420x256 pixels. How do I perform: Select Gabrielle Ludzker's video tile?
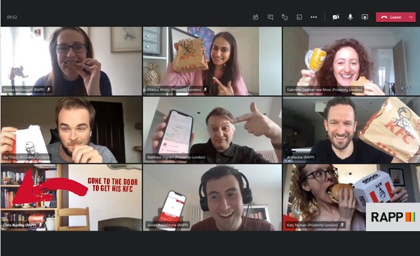pos(351,61)
